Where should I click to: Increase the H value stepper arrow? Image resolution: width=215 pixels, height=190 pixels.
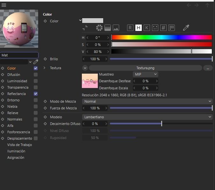(108, 38)
